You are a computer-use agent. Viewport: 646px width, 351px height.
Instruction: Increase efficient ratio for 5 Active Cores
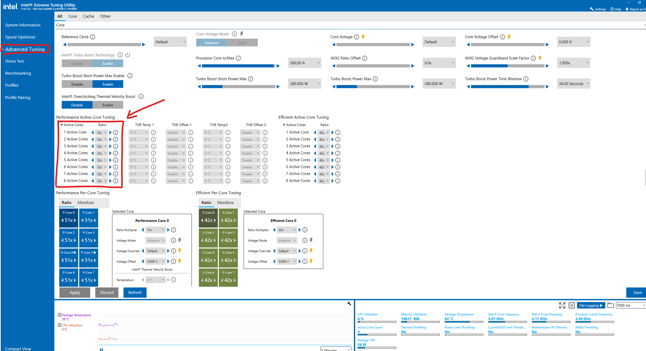click(333, 160)
